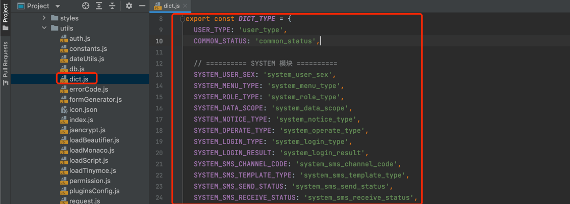Viewport: 570px width, 204px height.
Task: Open the Project panel settings gear
Action: pos(129,6)
